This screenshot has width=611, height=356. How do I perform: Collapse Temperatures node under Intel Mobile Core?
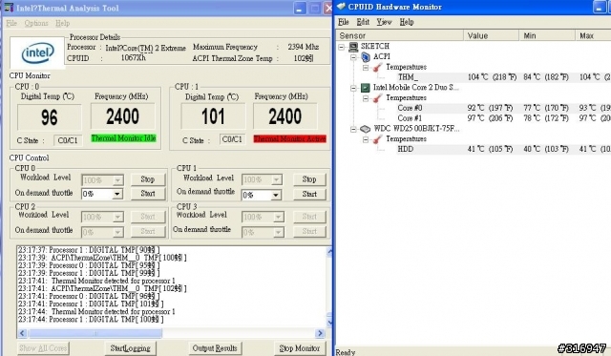pyautogui.click(x=366, y=98)
